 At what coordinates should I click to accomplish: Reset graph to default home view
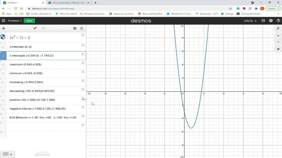pyautogui.click(x=278, y=49)
